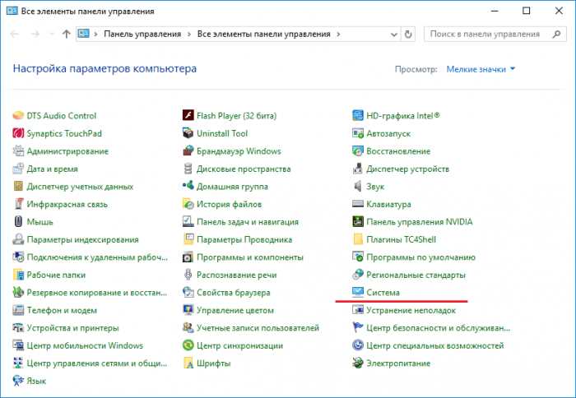Open Плагины TC4Shell link
This screenshot has height=398, width=576.
[x=402, y=239]
